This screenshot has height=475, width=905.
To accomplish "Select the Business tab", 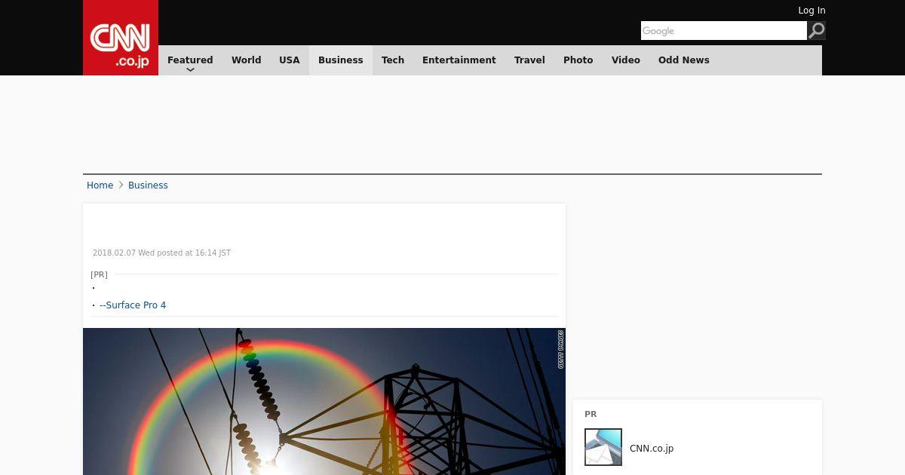I will [x=341, y=60].
